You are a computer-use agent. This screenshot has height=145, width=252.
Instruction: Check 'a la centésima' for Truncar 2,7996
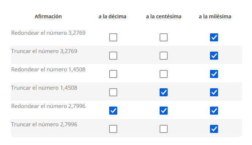point(164,129)
